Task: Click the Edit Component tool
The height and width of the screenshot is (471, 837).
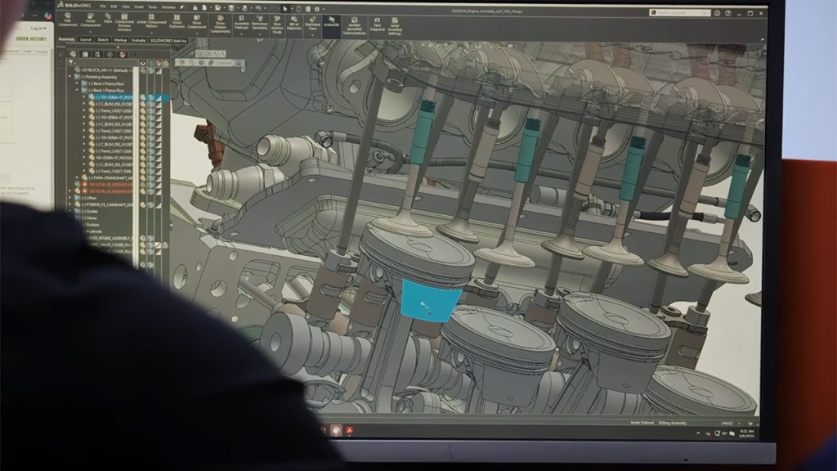Action: pos(68,20)
